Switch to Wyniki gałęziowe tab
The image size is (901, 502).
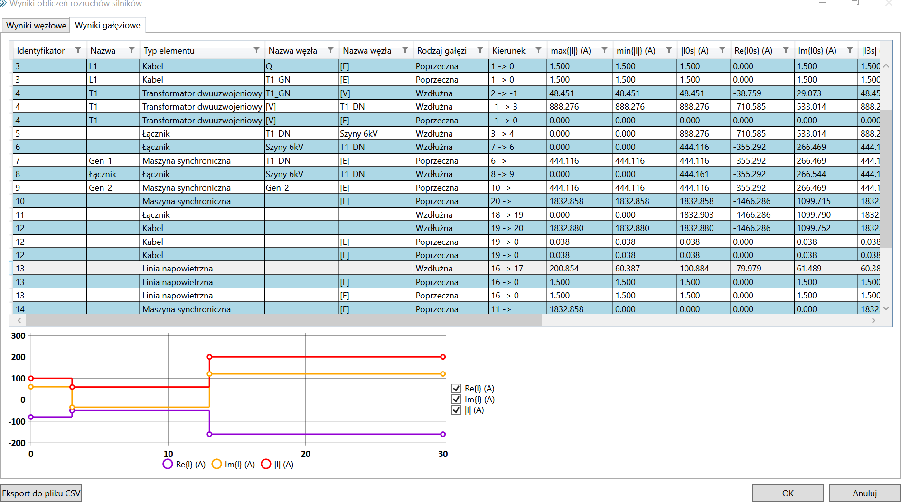click(108, 25)
